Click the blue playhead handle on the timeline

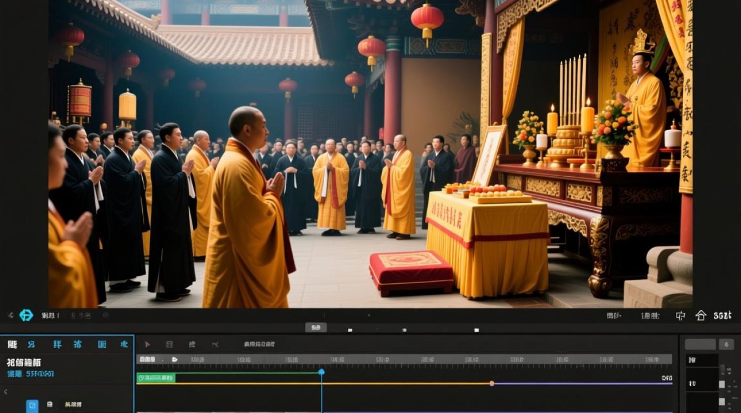point(321,372)
